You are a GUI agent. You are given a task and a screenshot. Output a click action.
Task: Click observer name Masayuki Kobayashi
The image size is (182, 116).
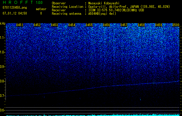pyautogui.click(x=104, y=3)
